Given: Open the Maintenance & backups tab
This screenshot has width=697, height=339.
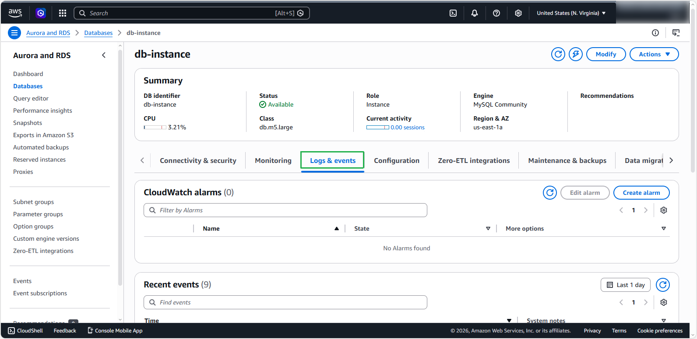Looking at the screenshot, I should tap(567, 160).
